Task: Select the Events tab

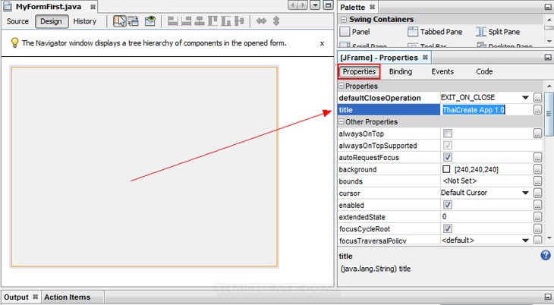Action: [442, 71]
